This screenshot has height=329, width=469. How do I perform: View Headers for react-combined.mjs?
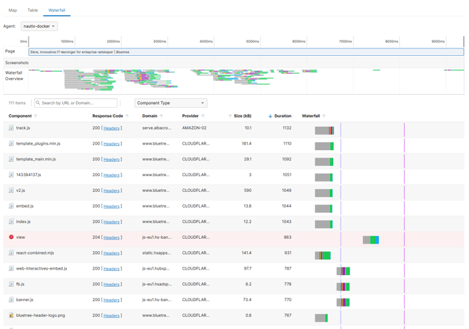(111, 253)
